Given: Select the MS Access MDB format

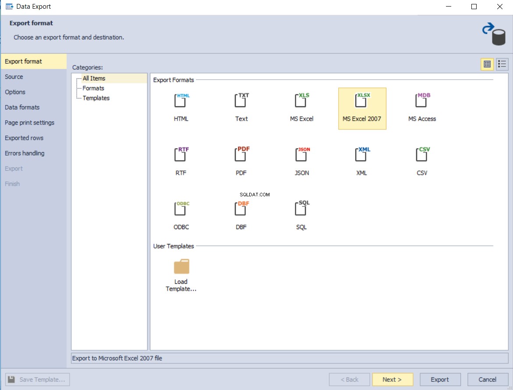Looking at the screenshot, I should 422,101.
